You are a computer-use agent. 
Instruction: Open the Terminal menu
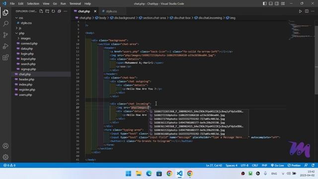click(75, 3)
